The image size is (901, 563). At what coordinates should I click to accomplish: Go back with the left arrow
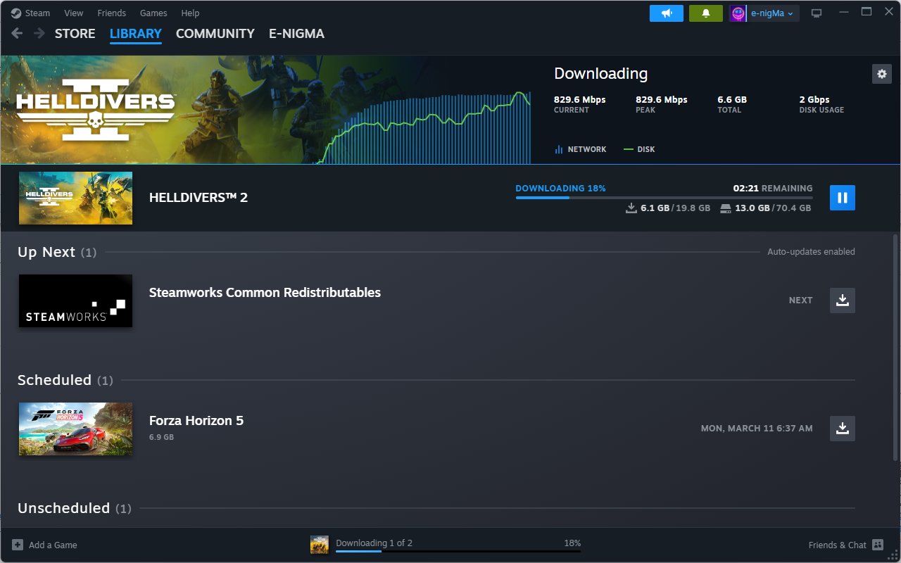[17, 33]
